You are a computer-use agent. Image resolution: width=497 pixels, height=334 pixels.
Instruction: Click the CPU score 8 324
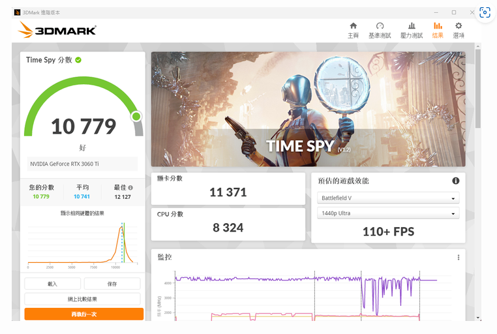[228, 228]
